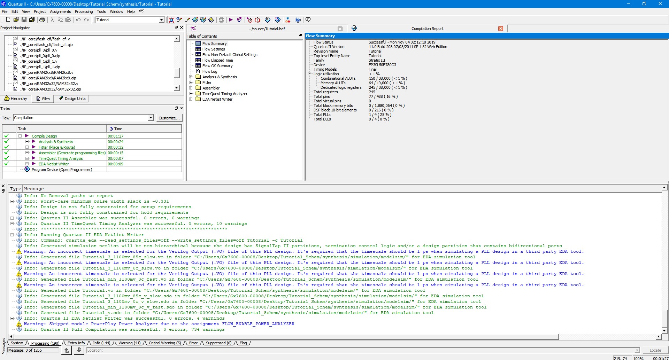Click the Paste toolbar icon
The height and width of the screenshot is (360, 669).
(68, 20)
